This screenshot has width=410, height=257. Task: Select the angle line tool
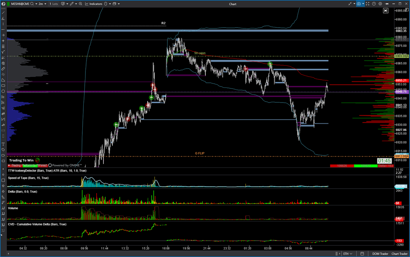[3, 18]
